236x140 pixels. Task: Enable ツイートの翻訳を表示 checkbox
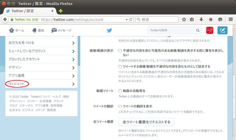tap(120, 107)
